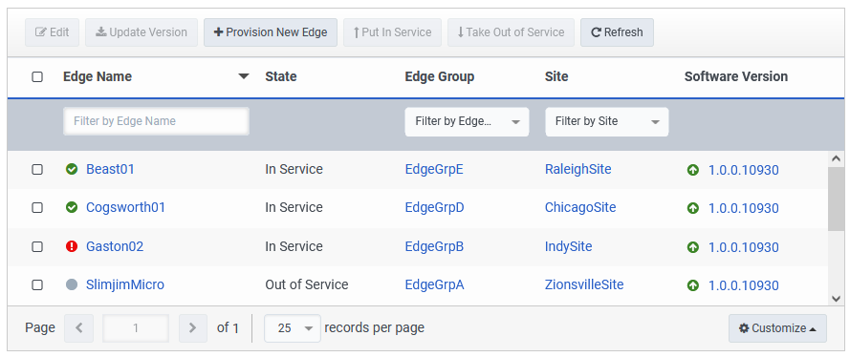Click the Provision New Edge button
The height and width of the screenshot is (357, 850).
click(x=271, y=32)
